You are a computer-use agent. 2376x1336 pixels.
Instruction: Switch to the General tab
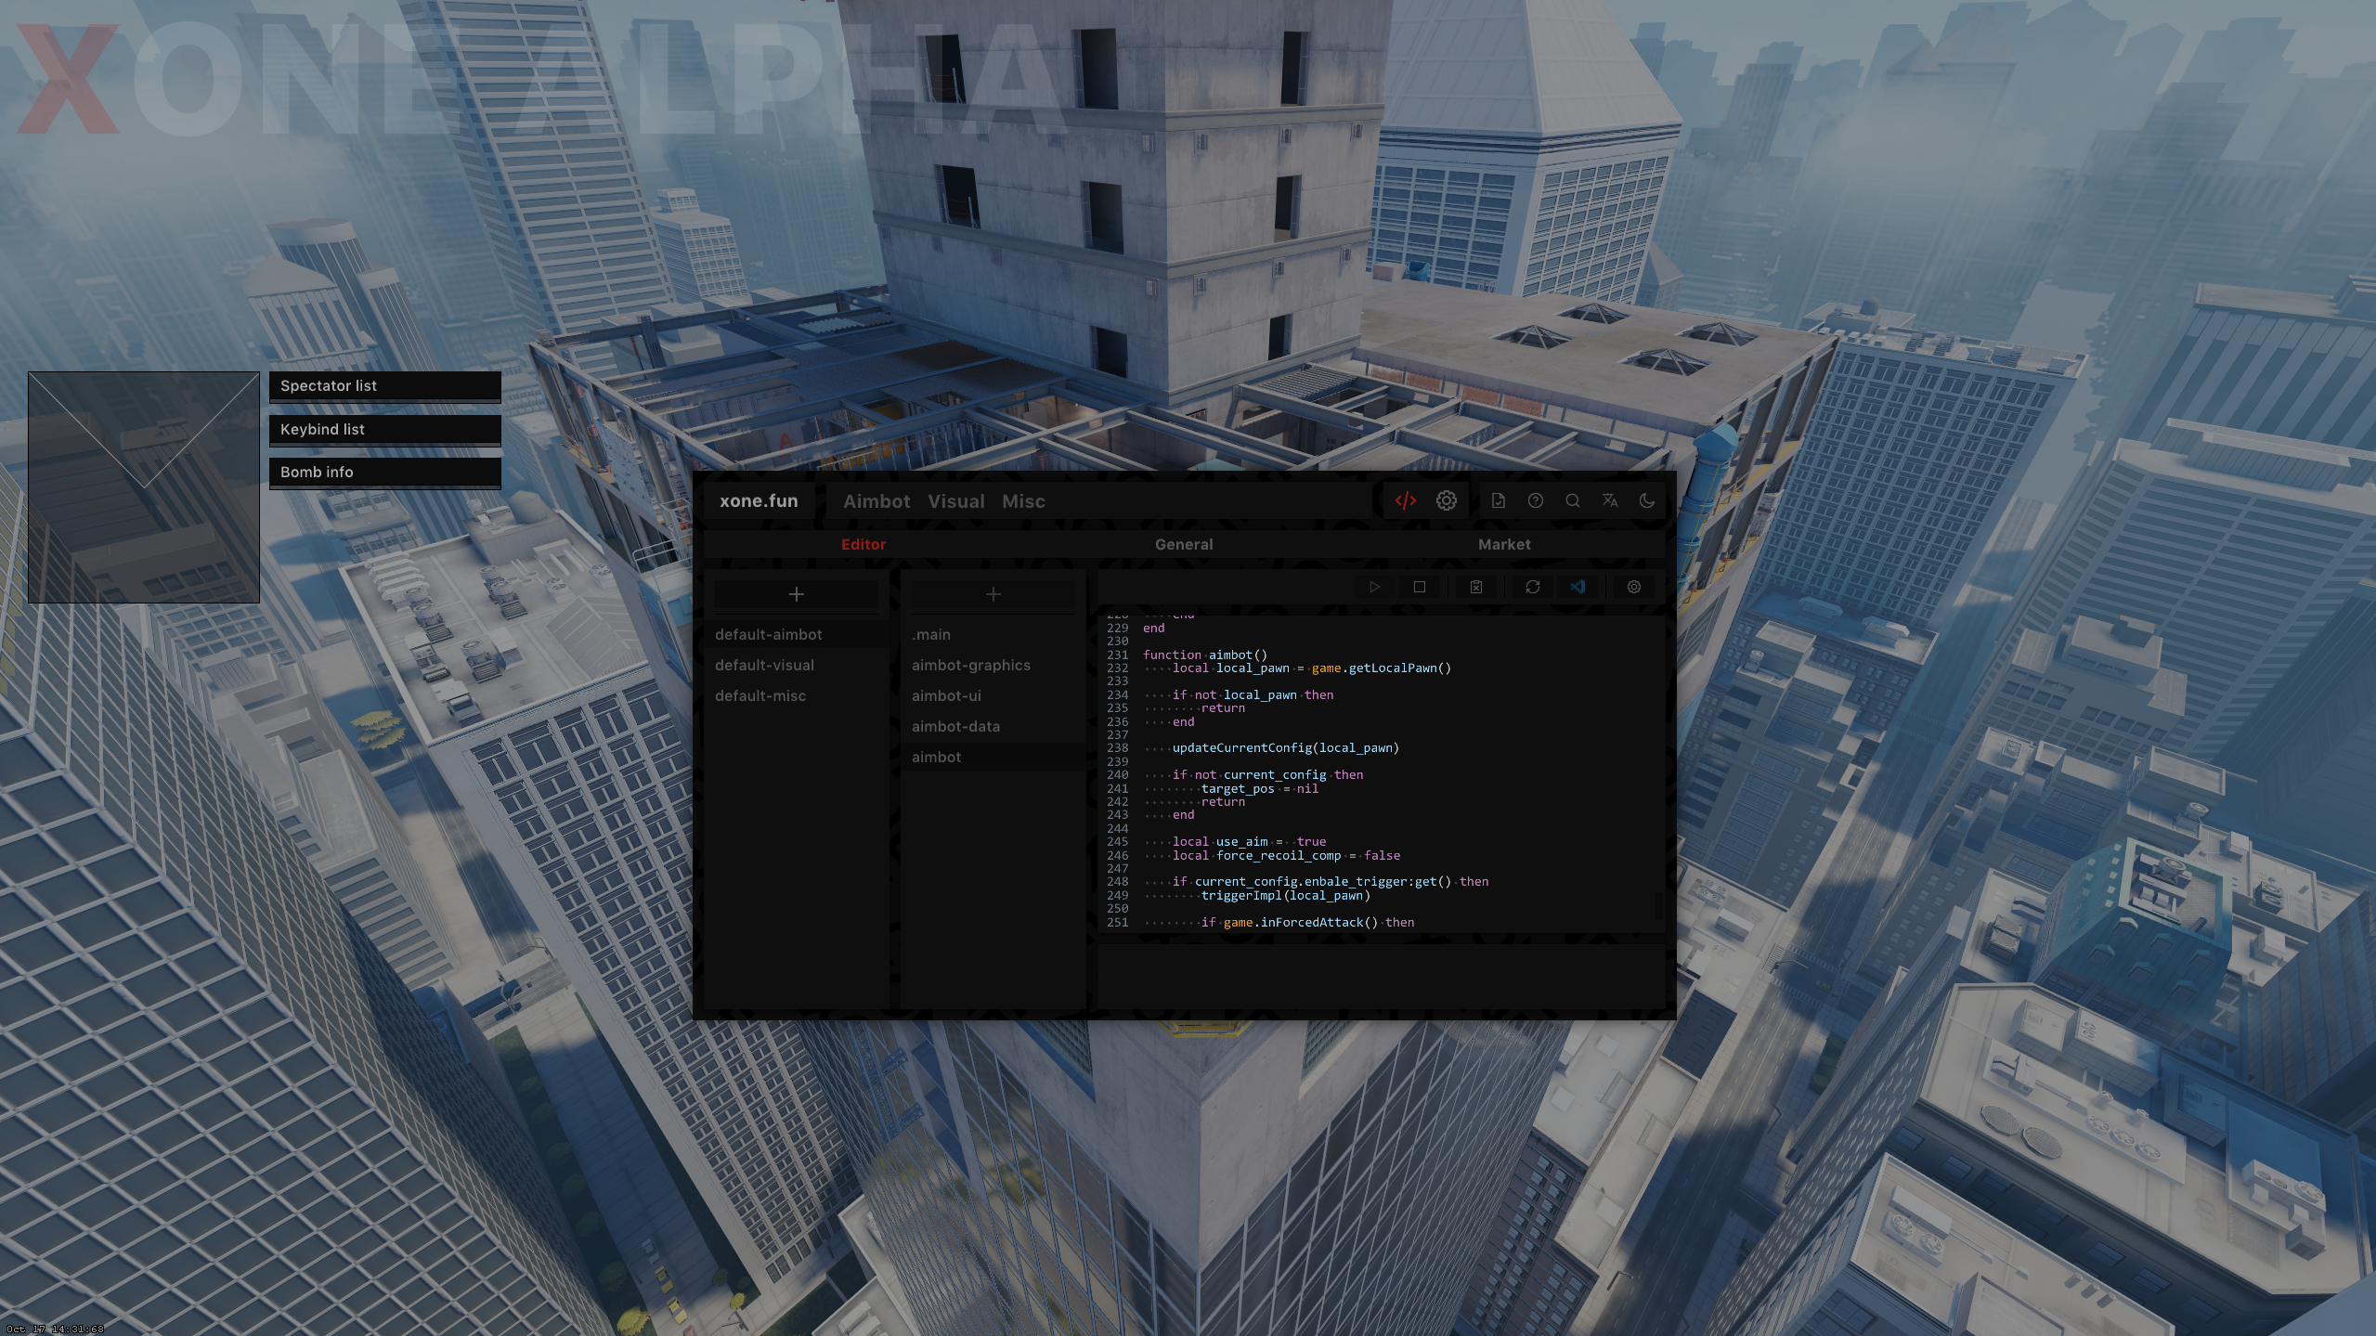[1183, 544]
